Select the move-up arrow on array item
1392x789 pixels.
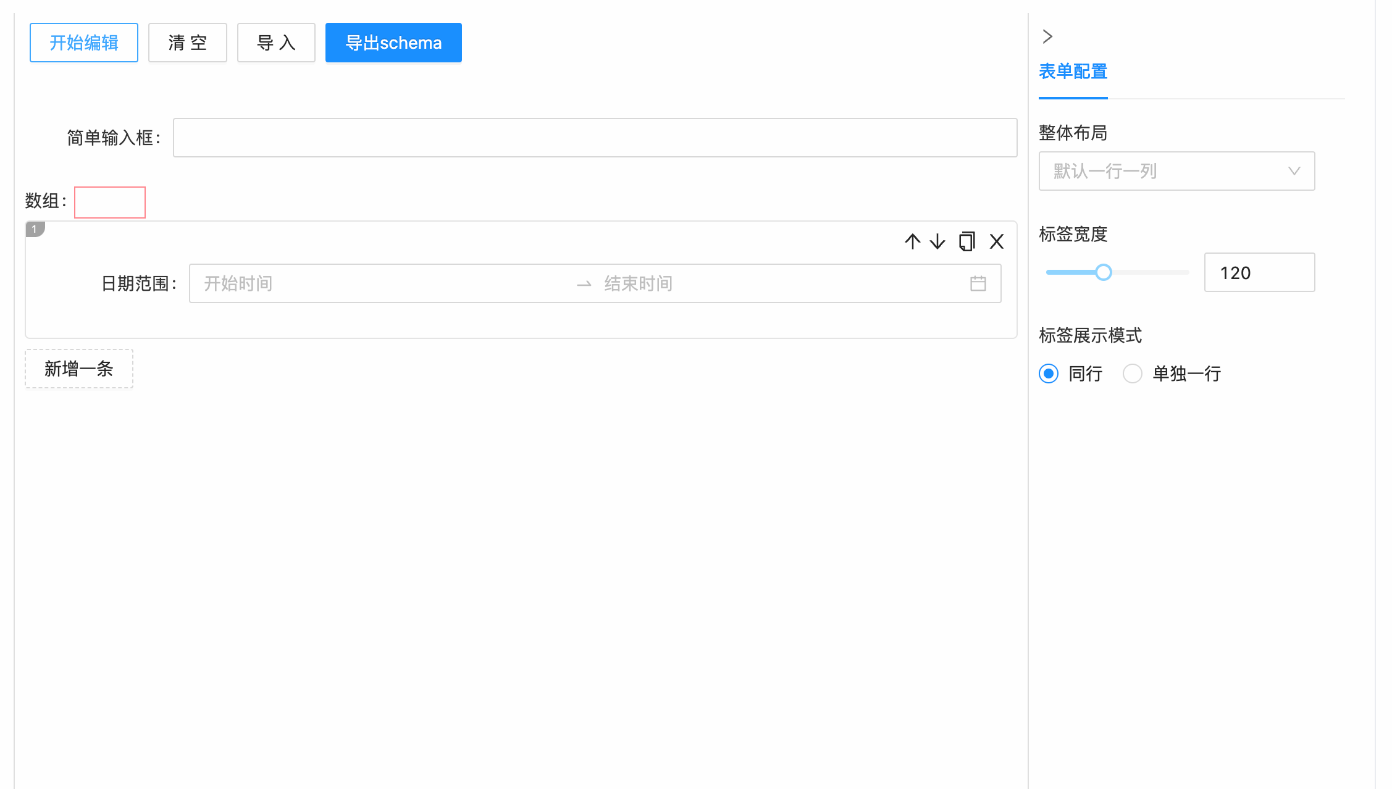click(x=913, y=241)
